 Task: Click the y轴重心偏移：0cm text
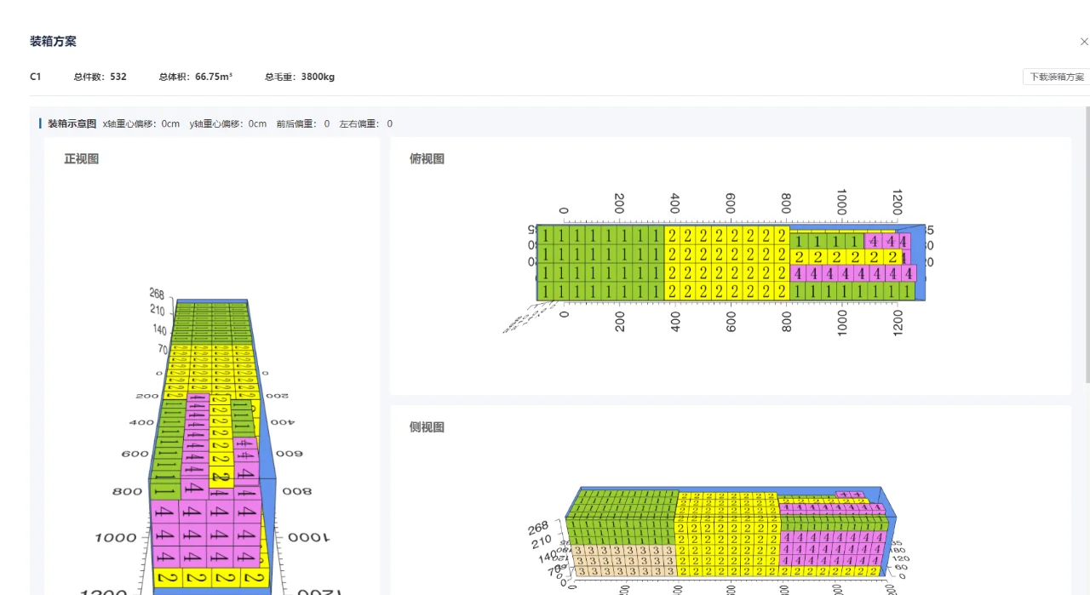coord(228,123)
